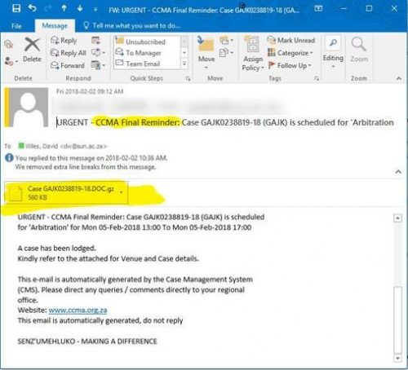This screenshot has width=408, height=370.
Task: Open the Junk dropdown in the Delete group
Action: pos(11,61)
